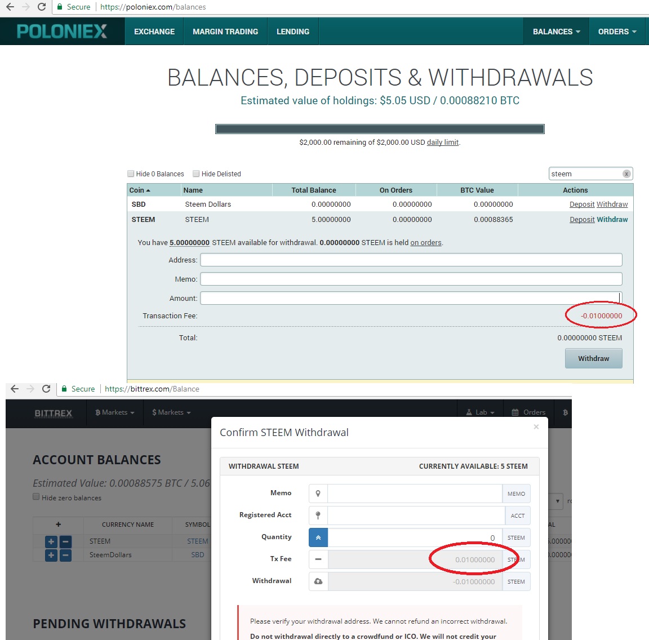Click the cloud upload icon beside Withdrawal
Image resolution: width=649 pixels, height=640 pixels.
tap(317, 581)
